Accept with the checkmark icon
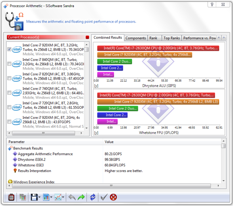Image resolution: width=233 pixels, height=206 pixels. pos(104,197)
